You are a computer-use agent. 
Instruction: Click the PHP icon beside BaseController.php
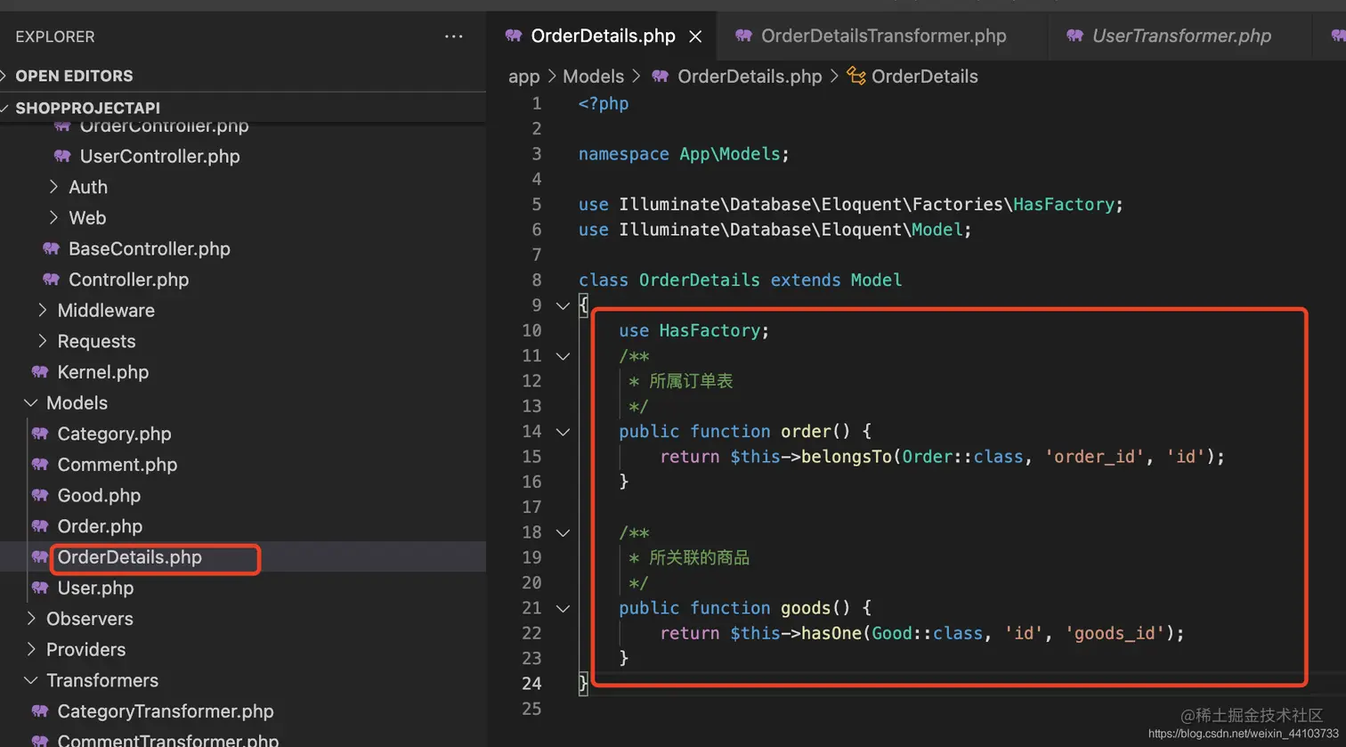pyautogui.click(x=51, y=249)
